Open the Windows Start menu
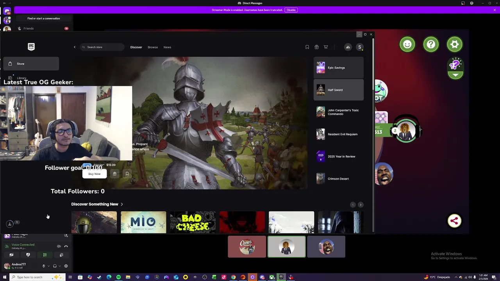The image size is (500, 281). 4,277
